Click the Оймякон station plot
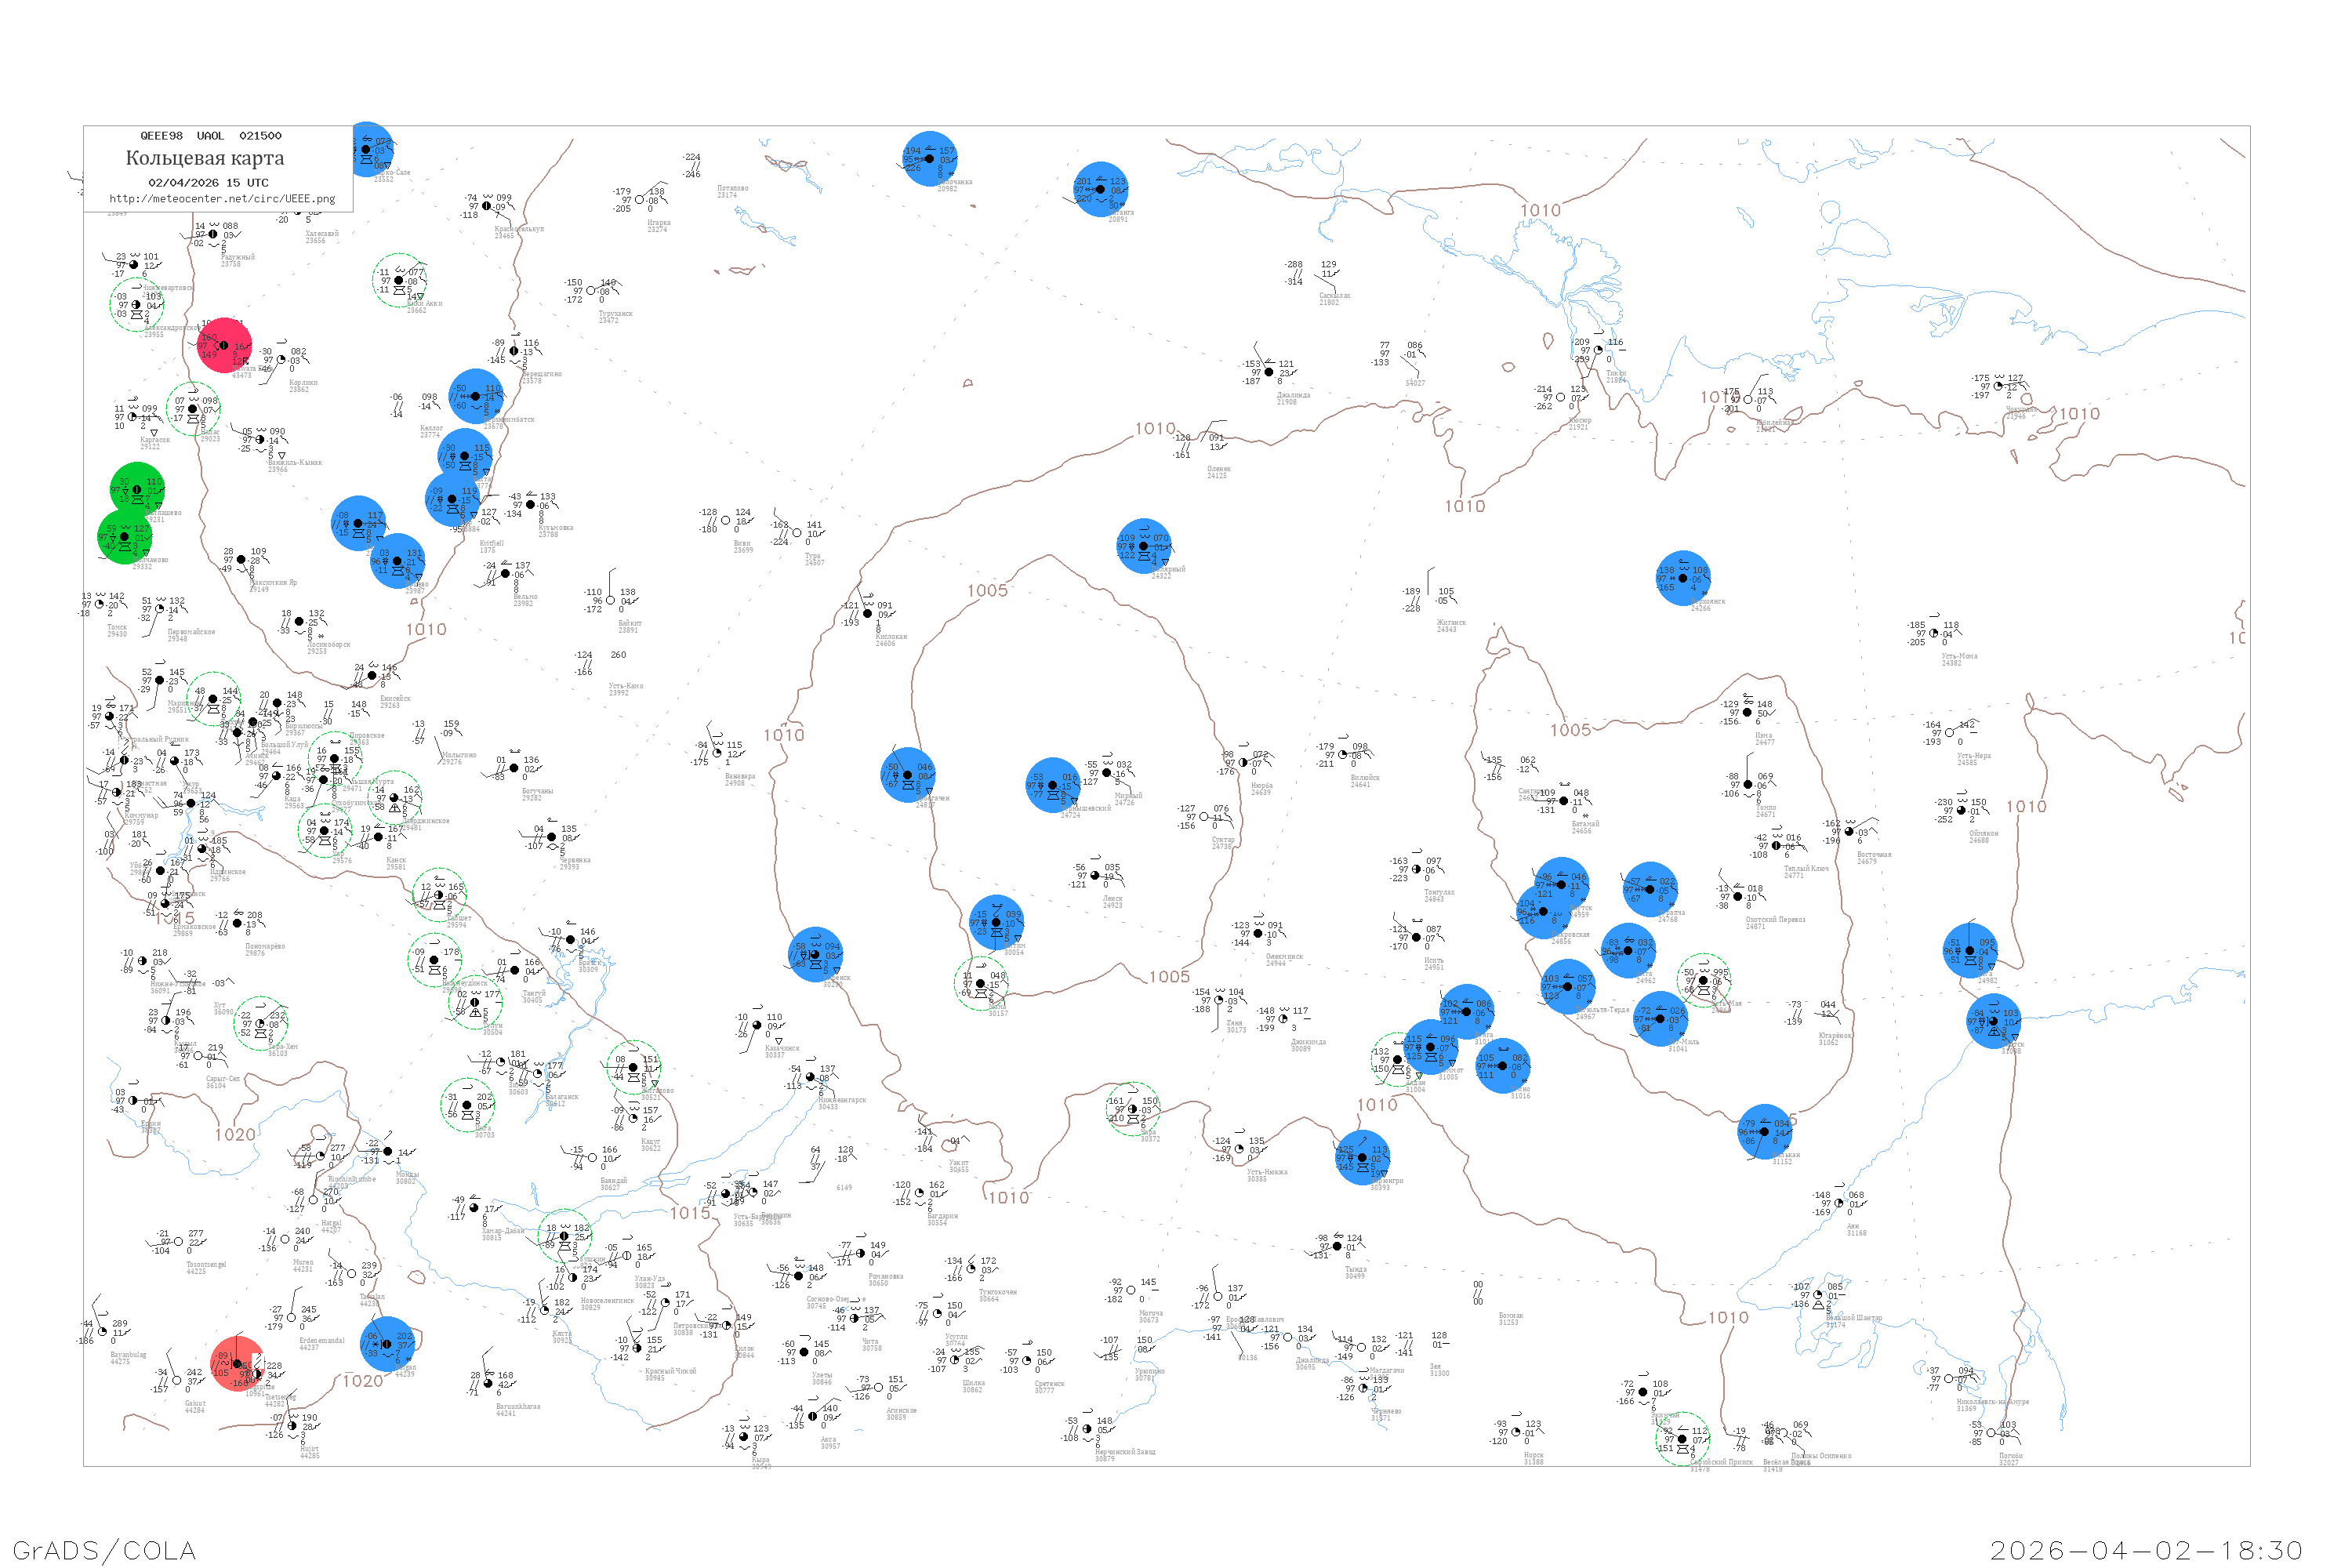Screen dimensions: 2352x1568 (x=1961, y=811)
